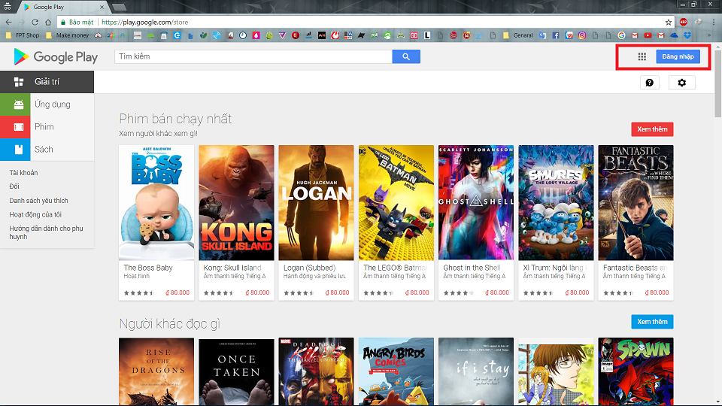
Task: Open the Rise of the Dragons book cover
Action: [x=156, y=371]
